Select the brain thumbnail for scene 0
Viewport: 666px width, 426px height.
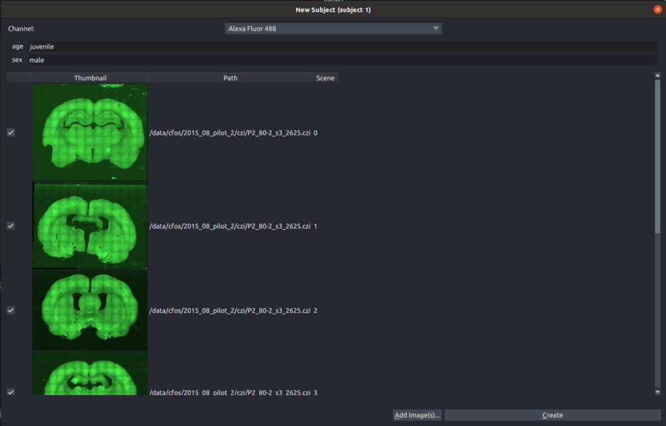tap(90, 132)
